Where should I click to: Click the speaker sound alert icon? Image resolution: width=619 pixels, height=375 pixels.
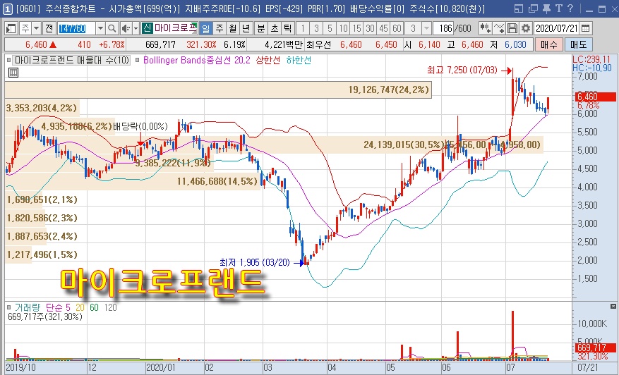(x=126, y=28)
